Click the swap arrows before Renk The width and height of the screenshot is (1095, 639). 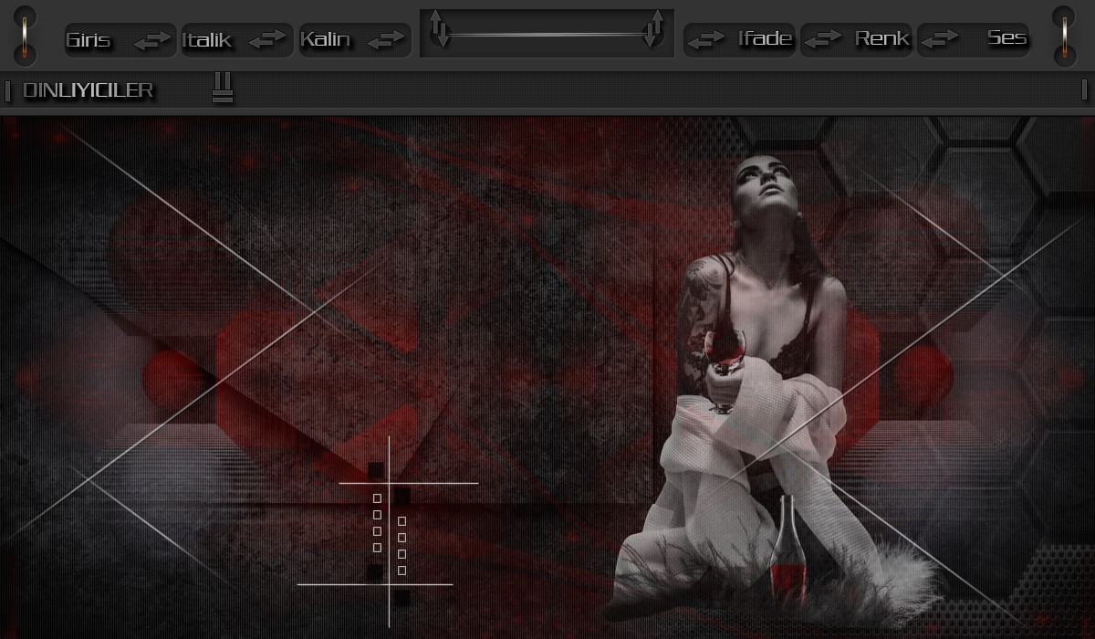click(823, 38)
